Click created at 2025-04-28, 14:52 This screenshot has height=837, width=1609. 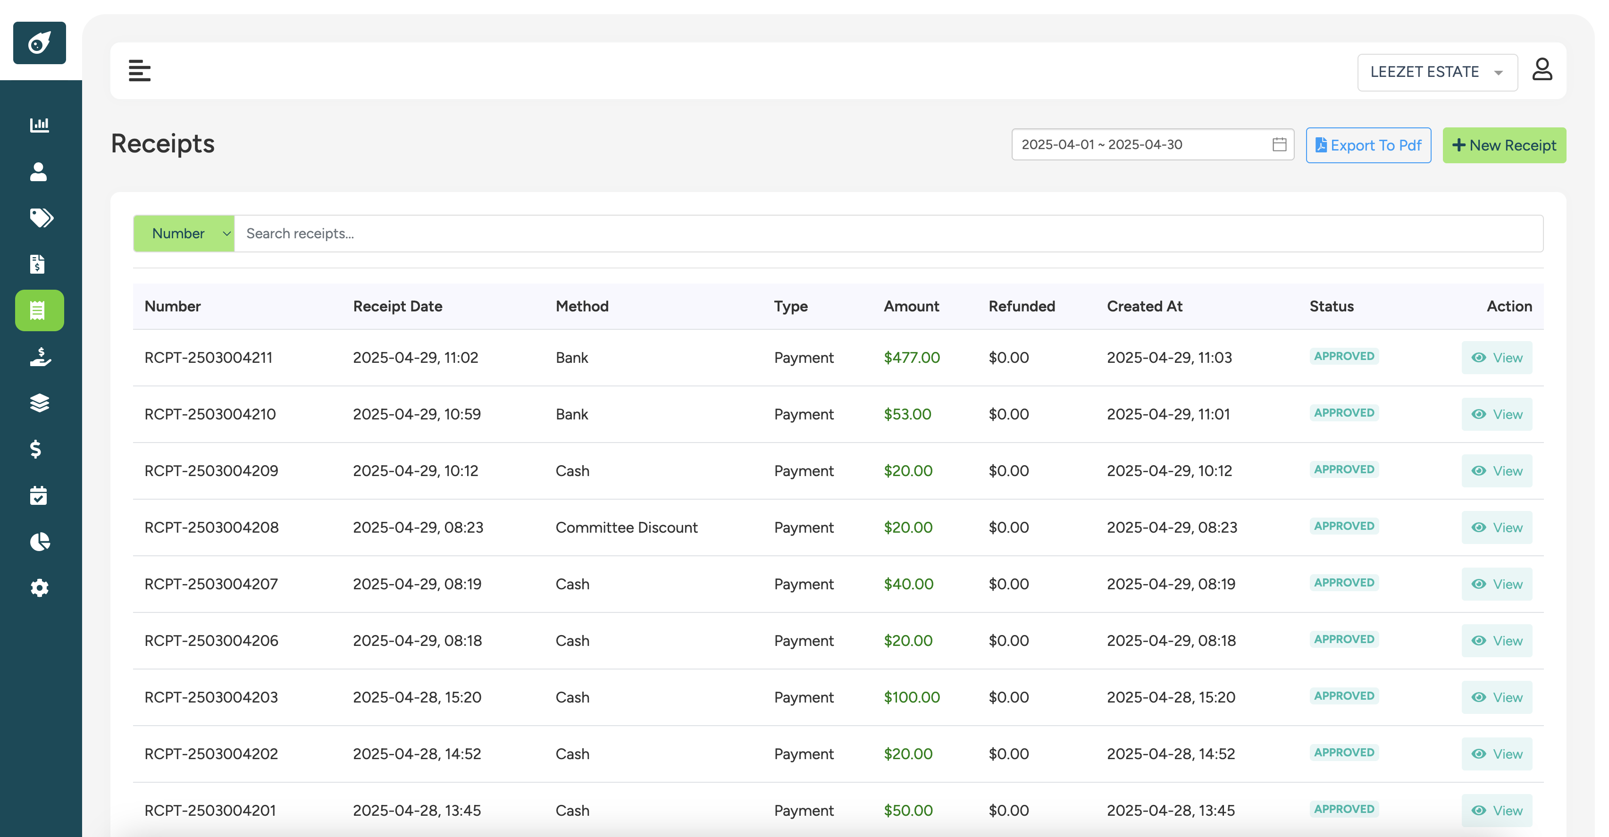(x=1171, y=754)
